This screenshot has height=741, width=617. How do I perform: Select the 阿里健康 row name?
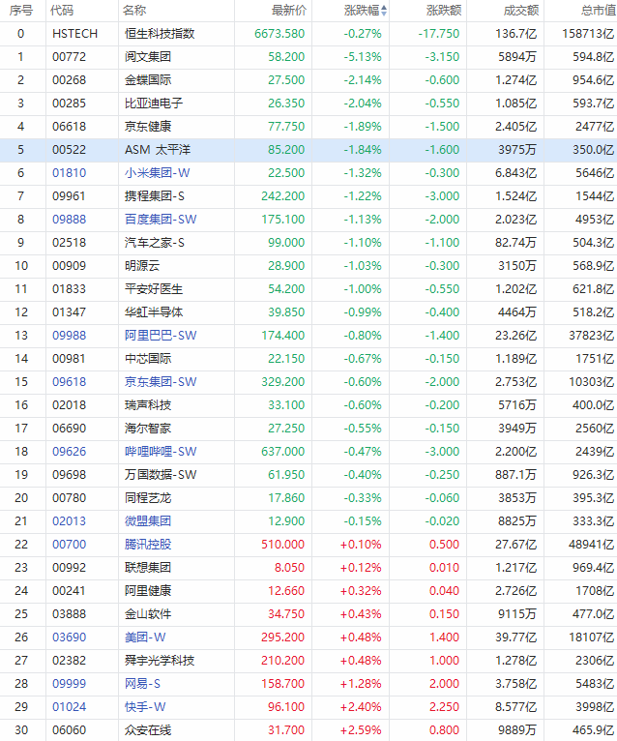[148, 591]
